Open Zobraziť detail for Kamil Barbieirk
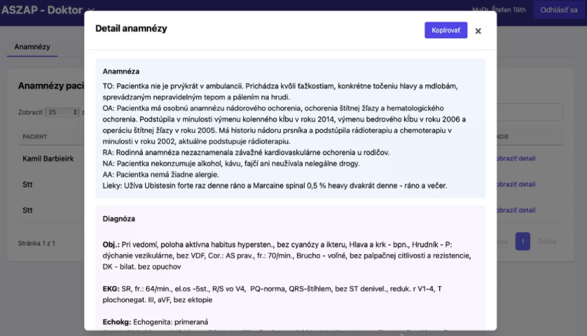Screen dimensions: 587x336 pyautogui.click(x=515, y=159)
